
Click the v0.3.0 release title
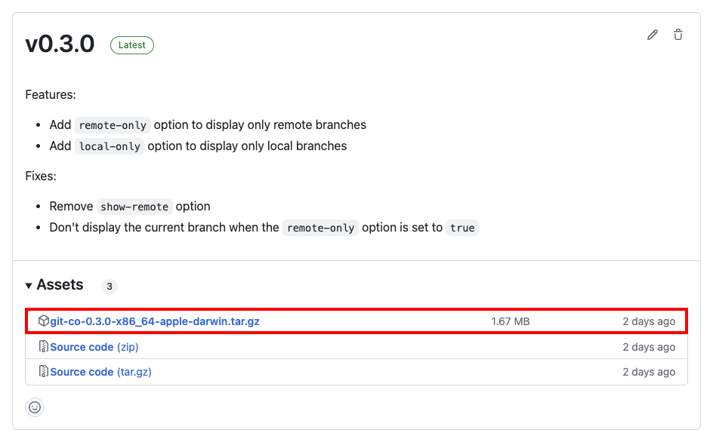click(60, 45)
